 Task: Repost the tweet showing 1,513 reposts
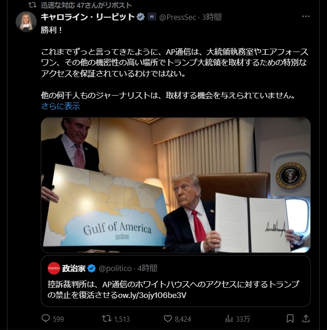tap(107, 318)
